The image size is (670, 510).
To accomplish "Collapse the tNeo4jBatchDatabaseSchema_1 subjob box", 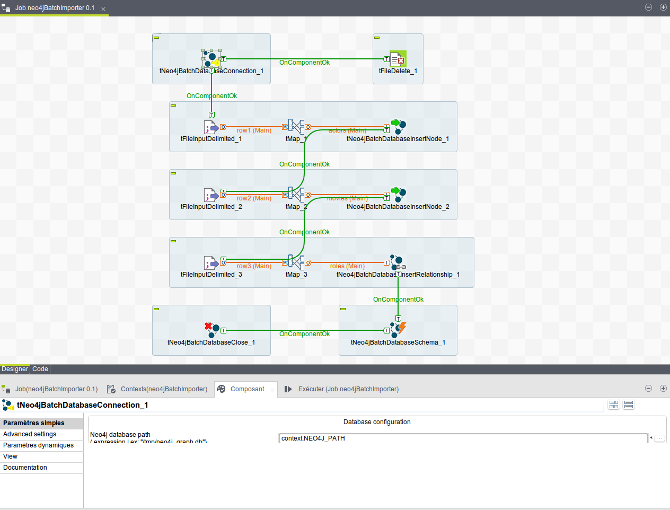I will [343, 309].
